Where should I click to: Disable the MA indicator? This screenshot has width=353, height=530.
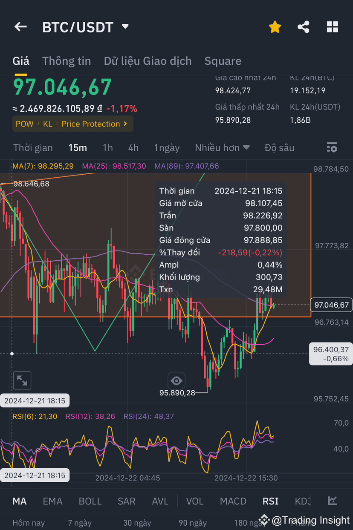point(20,501)
